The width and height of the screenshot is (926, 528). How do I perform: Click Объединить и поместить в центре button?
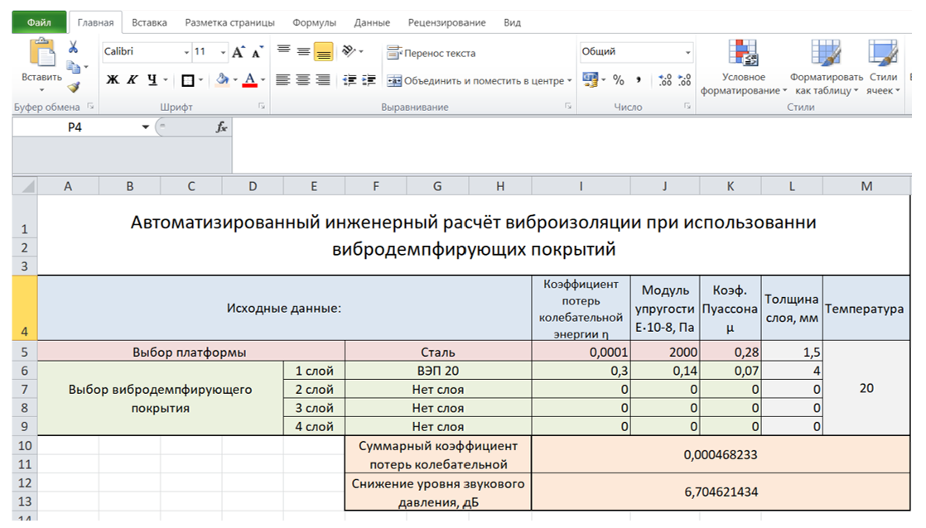point(475,81)
